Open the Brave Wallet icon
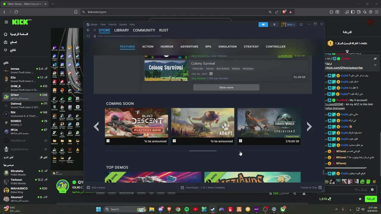Viewport: 381px width, 214px height. 359,12
